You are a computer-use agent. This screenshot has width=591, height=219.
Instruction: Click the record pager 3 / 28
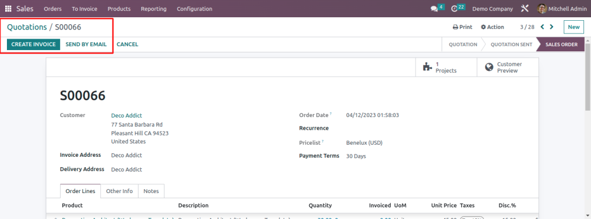[x=527, y=27]
